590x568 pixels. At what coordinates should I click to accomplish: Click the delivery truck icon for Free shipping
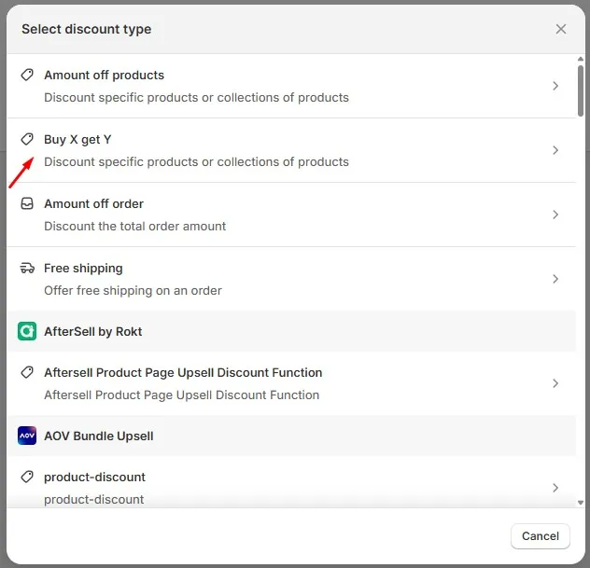27,268
